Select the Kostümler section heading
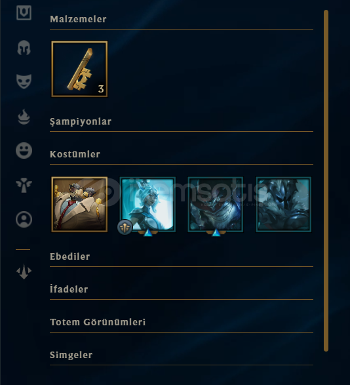The image size is (350, 385). click(75, 154)
